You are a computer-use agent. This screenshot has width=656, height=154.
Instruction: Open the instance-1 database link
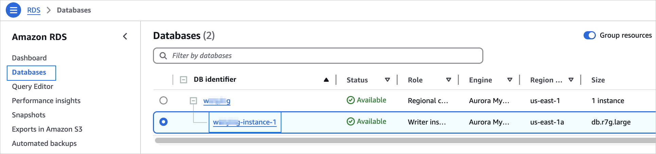click(245, 122)
